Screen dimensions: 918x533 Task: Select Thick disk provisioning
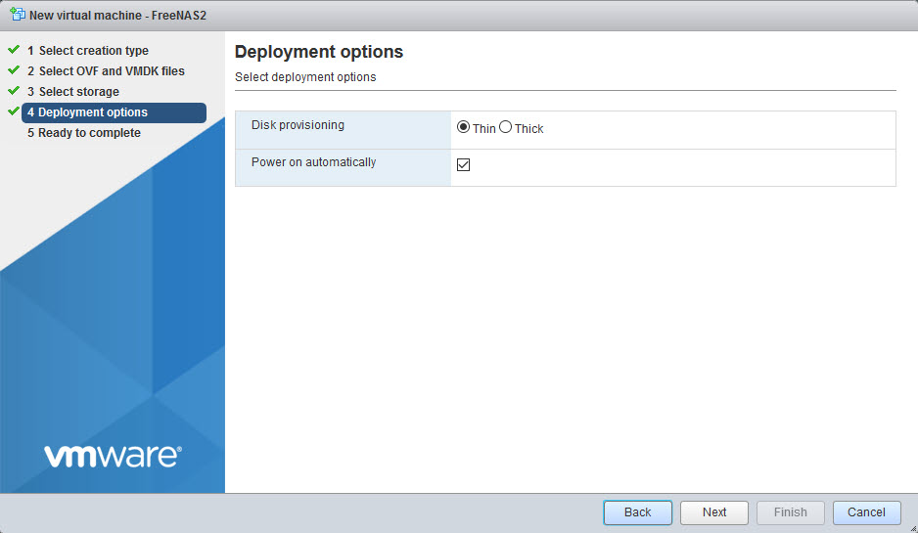pos(505,127)
